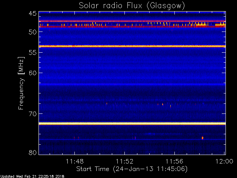Viewport: 237px width, 178px height.
Task: Click the bright yellow emission band near 72 MHz
Action: [132, 123]
